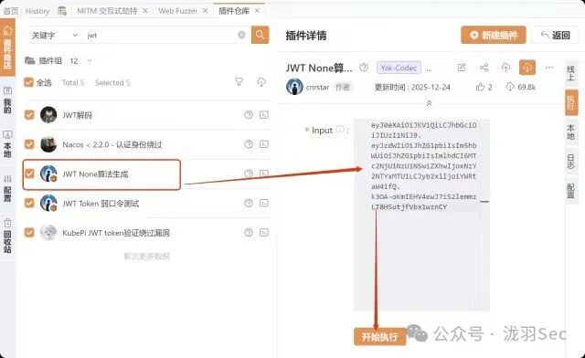This screenshot has height=358, width=585.
Task: Switch to 配置 right-side tab
Action: tap(570, 191)
